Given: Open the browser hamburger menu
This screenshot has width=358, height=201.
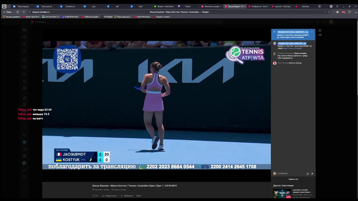Looking at the screenshot, I should coord(337,6).
